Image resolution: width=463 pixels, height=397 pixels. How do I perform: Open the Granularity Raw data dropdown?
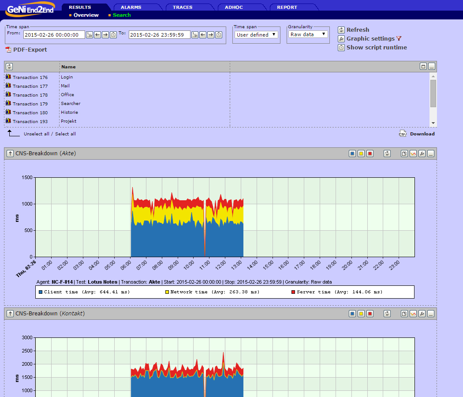pos(308,34)
